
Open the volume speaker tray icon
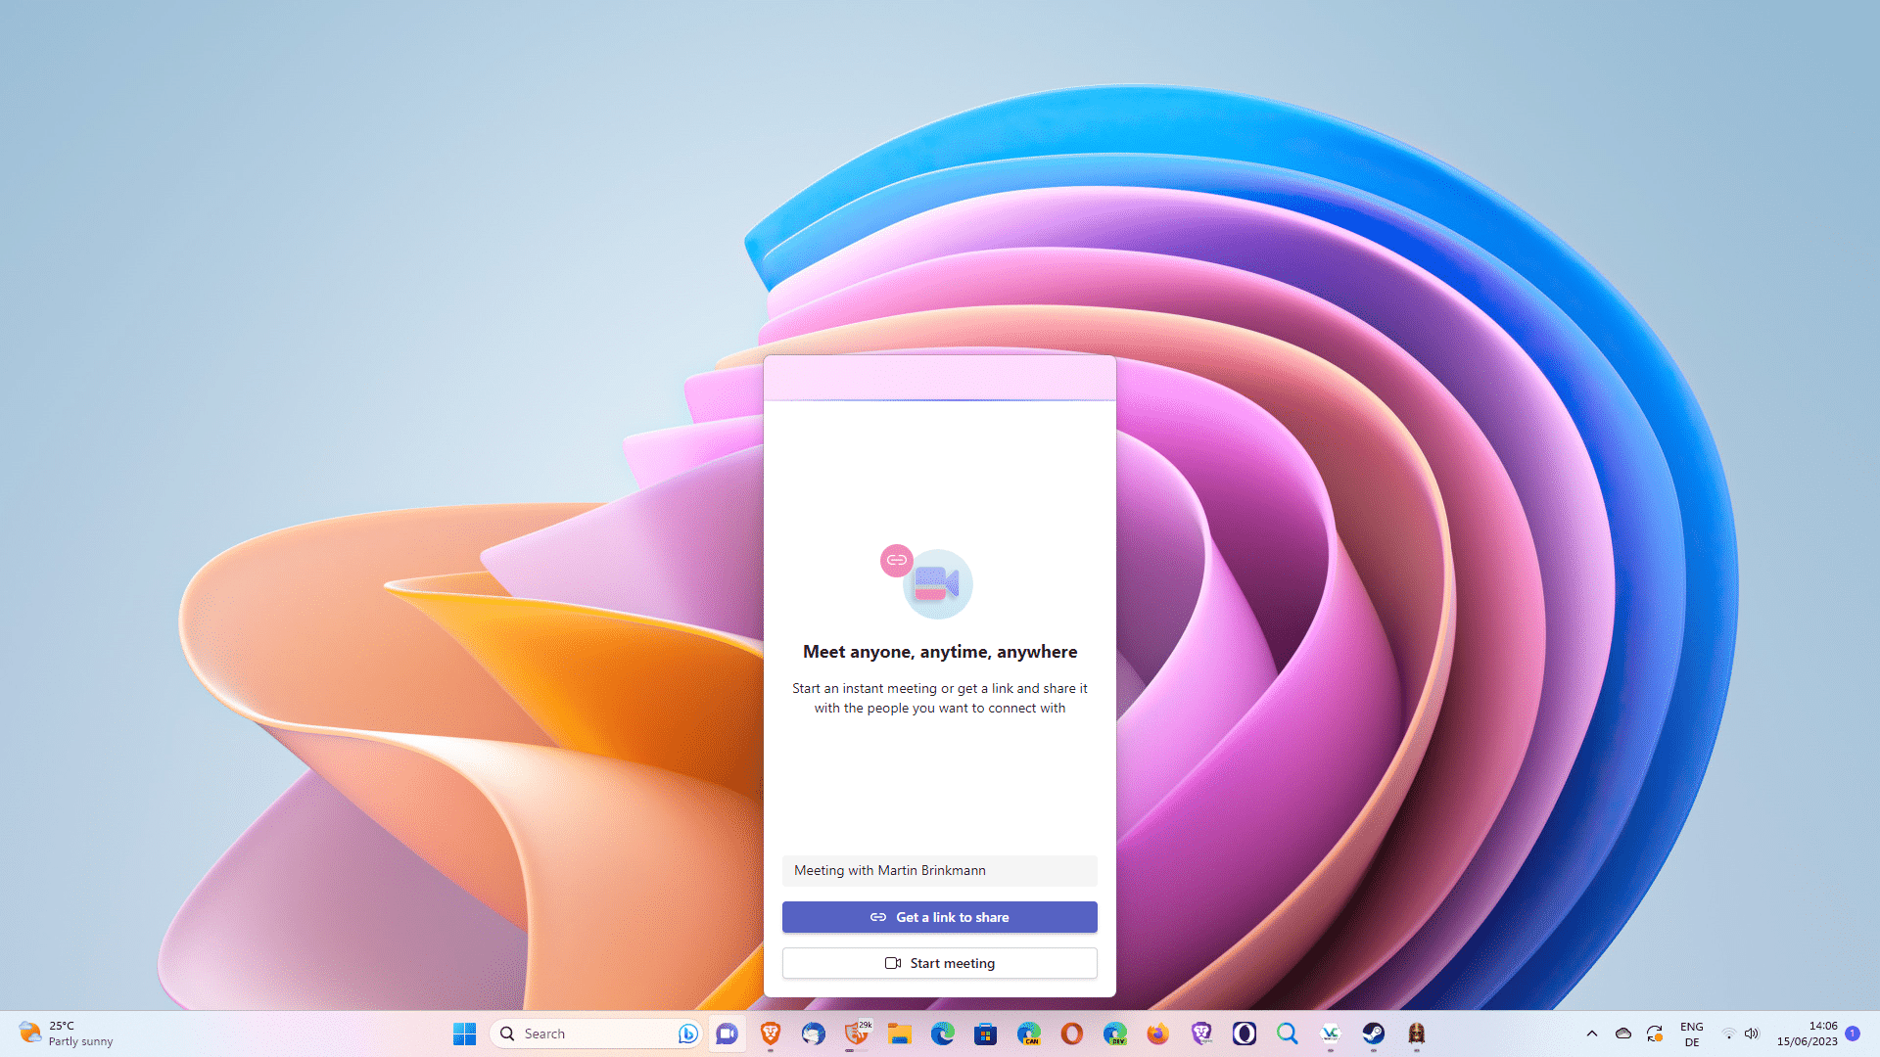coord(1752,1034)
